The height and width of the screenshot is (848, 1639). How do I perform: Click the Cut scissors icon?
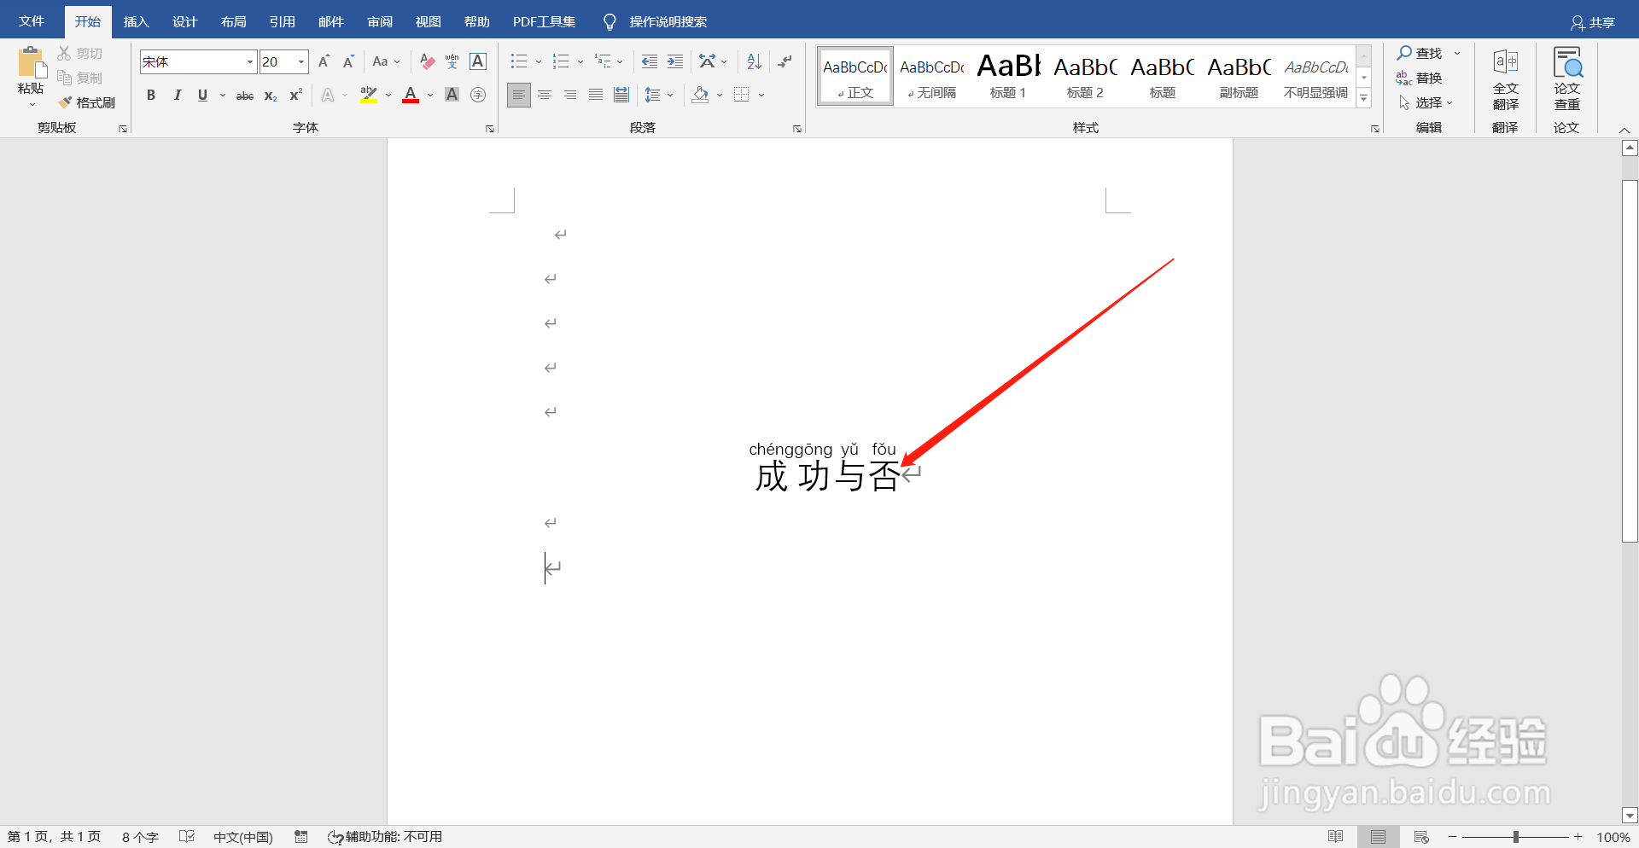pos(64,53)
